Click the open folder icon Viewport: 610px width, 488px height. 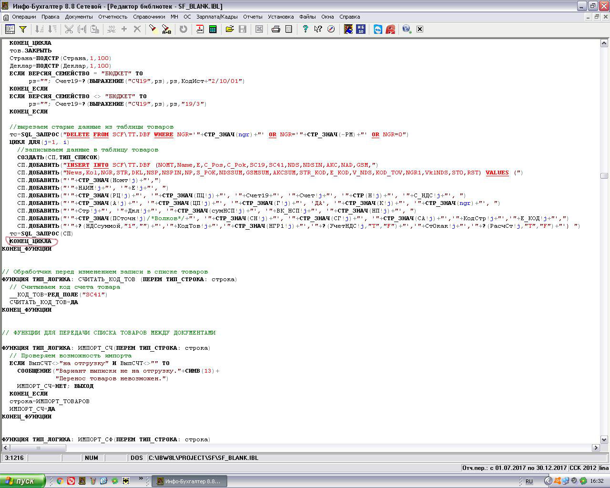coord(229,29)
